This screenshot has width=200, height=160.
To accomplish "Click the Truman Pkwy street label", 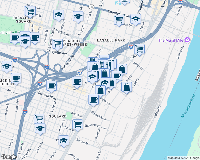I will tap(52, 38).
